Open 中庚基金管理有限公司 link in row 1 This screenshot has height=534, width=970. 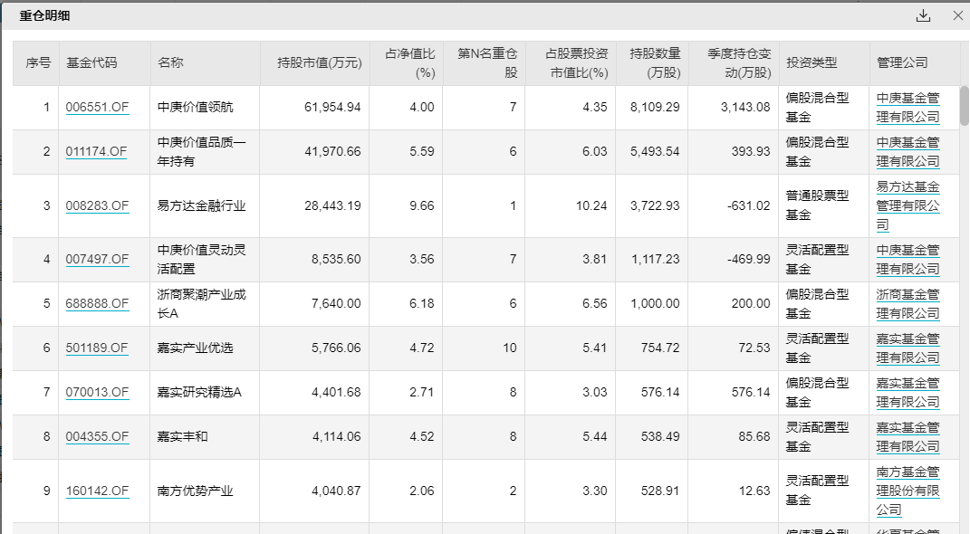[x=908, y=107]
